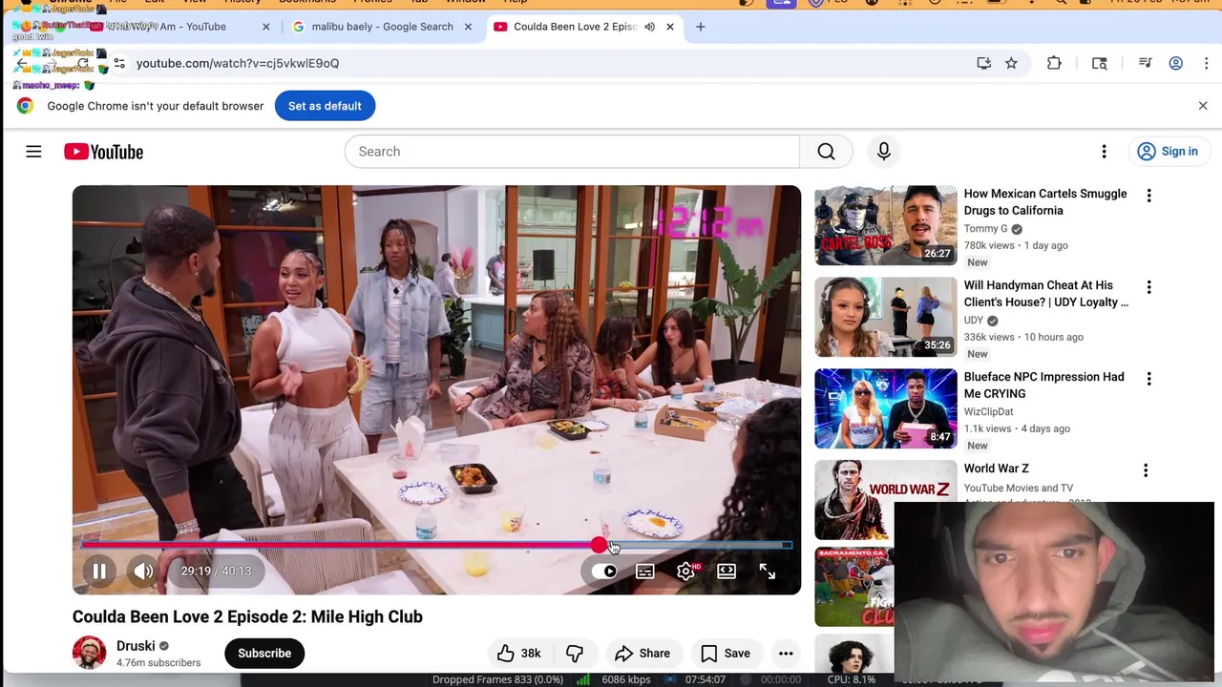
Task: Open the World War Z title link
Action: click(996, 468)
